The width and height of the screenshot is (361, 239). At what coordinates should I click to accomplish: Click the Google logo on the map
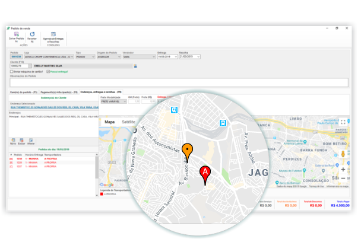tap(107, 184)
